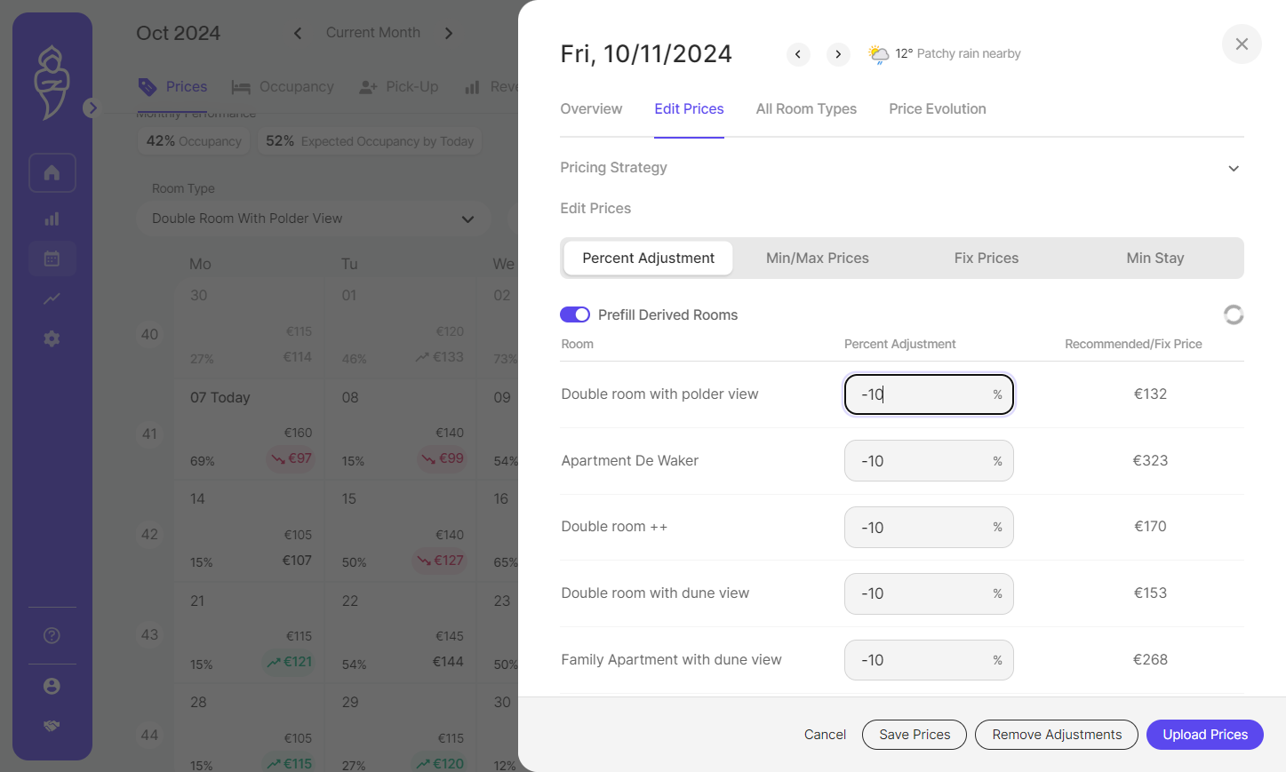The width and height of the screenshot is (1286, 772).
Task: Open the help question mark icon
Action: tap(52, 635)
